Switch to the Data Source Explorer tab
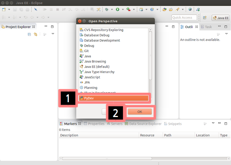 coord(143,124)
